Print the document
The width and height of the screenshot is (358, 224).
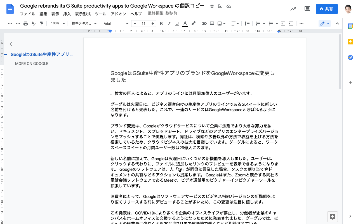pyautogui.click(x=26, y=24)
